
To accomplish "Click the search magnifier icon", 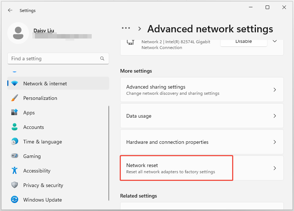I will [x=102, y=58].
